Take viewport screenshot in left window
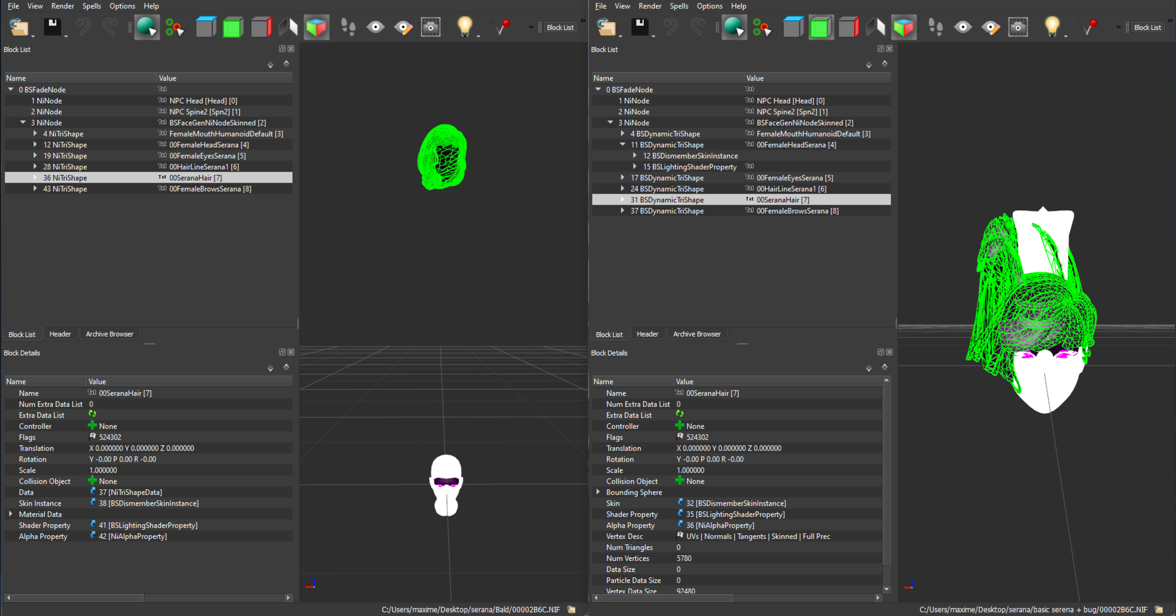The height and width of the screenshot is (616, 1176). (431, 27)
